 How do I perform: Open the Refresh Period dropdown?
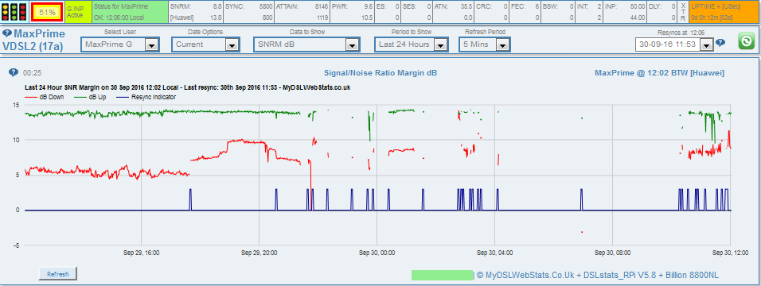[484, 44]
